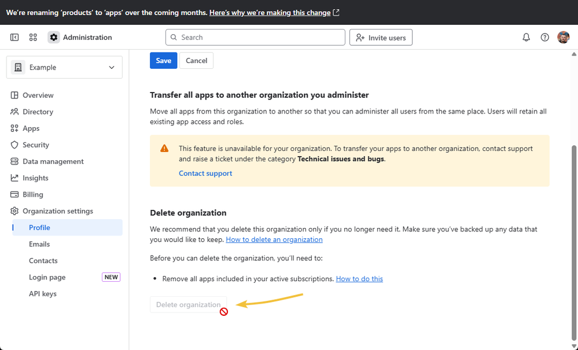Open the Contact support link
Screen dimensions: 578x350
pyautogui.click(x=205, y=174)
